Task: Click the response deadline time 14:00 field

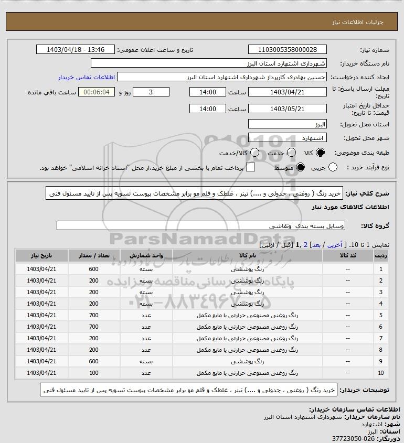Action: [208, 92]
